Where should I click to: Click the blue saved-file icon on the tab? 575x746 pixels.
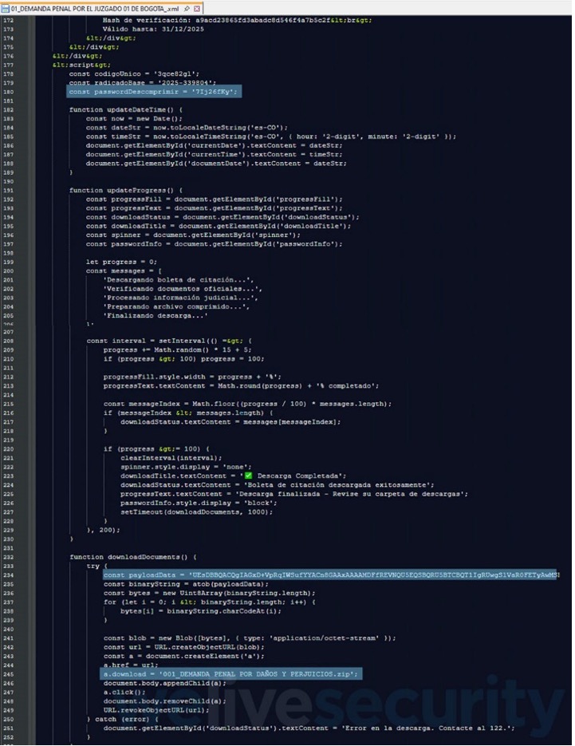(6, 9)
